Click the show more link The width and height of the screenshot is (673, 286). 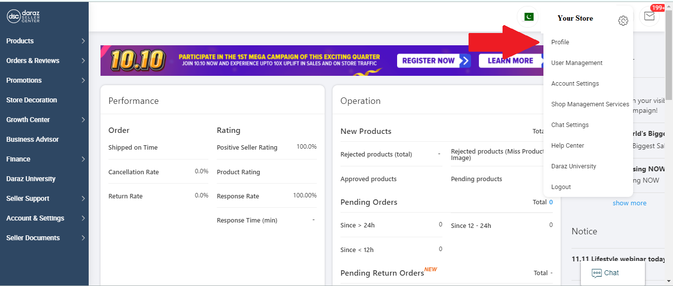tap(629, 202)
